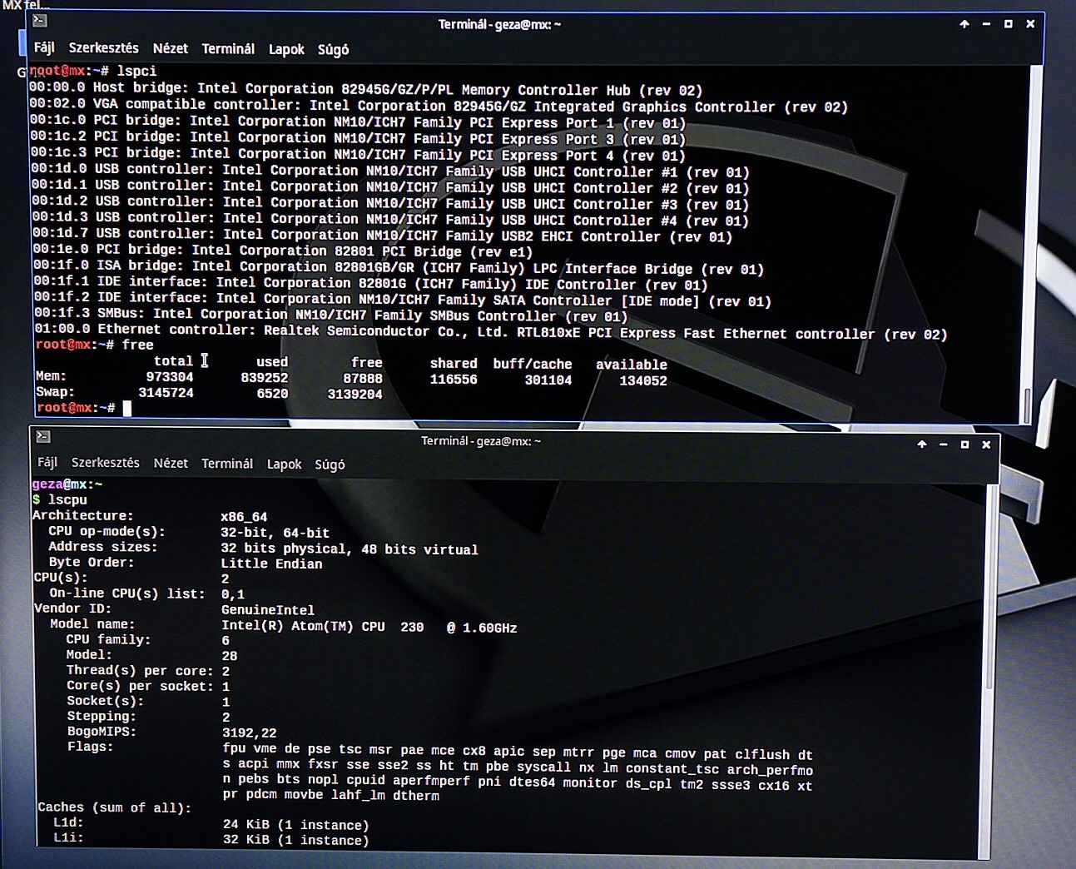Open Súgó menu in top terminal

pos(333,50)
